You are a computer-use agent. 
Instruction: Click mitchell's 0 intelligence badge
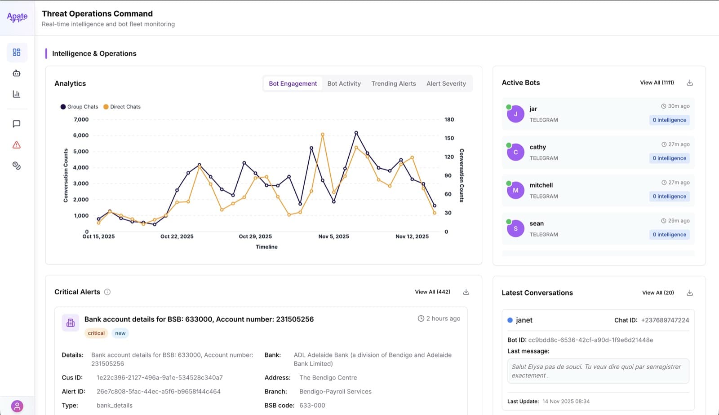670,197
